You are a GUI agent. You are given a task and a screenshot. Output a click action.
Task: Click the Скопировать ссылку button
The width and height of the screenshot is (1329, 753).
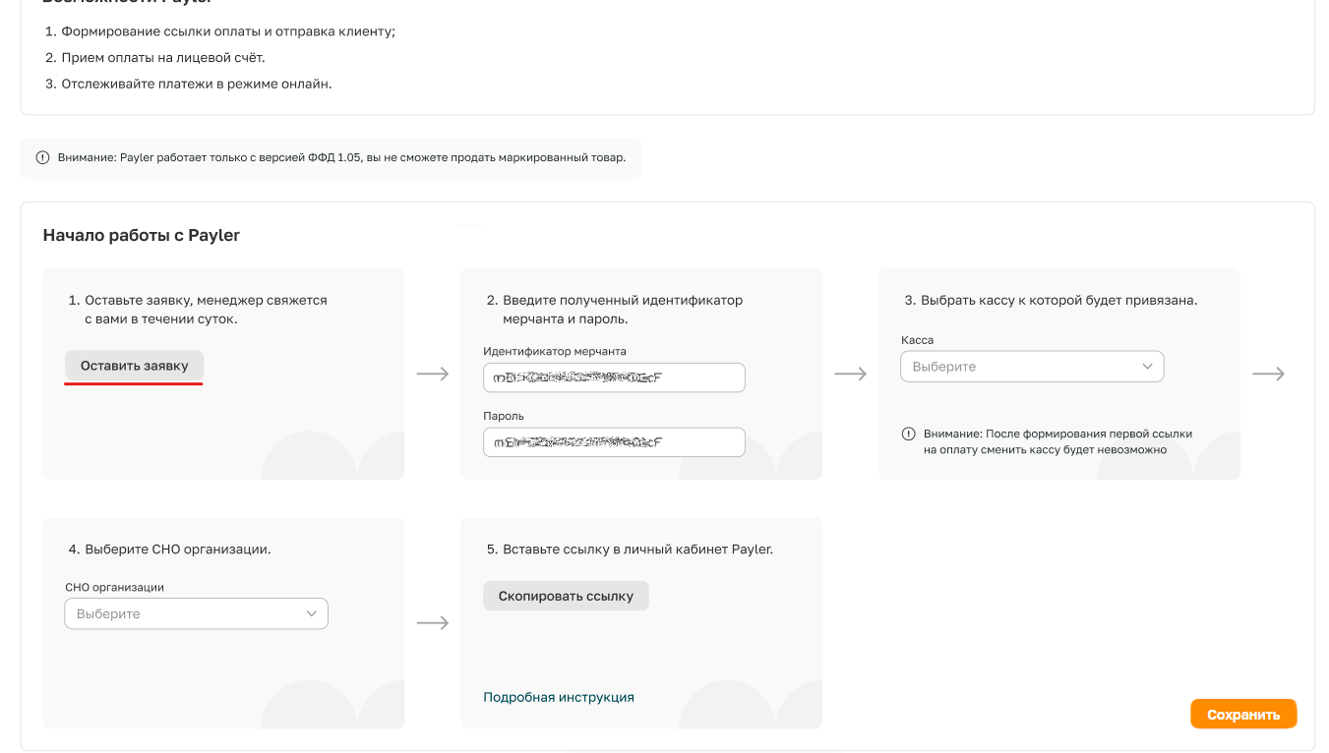pyautogui.click(x=566, y=596)
